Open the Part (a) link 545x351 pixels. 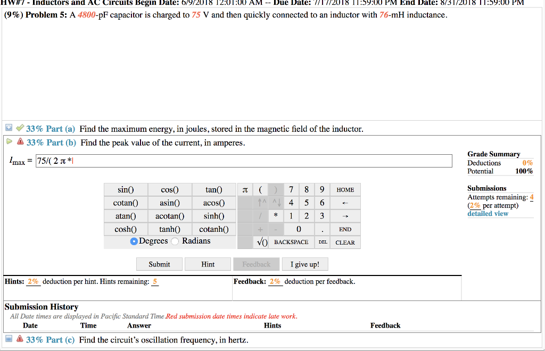point(51,129)
